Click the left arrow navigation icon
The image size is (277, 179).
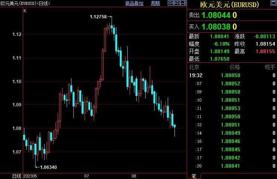point(171,3)
